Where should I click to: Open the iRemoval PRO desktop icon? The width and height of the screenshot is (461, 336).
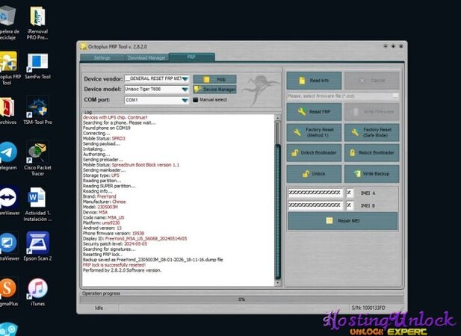pyautogui.click(x=37, y=19)
